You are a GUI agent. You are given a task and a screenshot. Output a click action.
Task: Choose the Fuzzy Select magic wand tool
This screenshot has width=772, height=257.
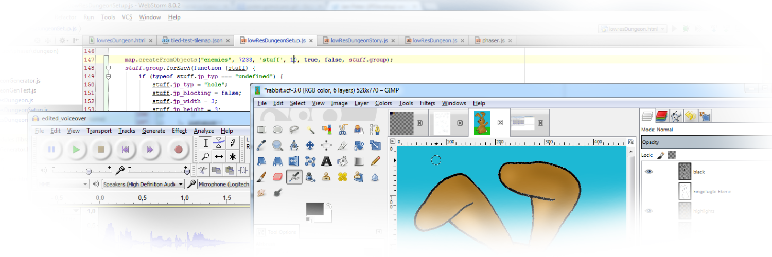click(x=310, y=130)
